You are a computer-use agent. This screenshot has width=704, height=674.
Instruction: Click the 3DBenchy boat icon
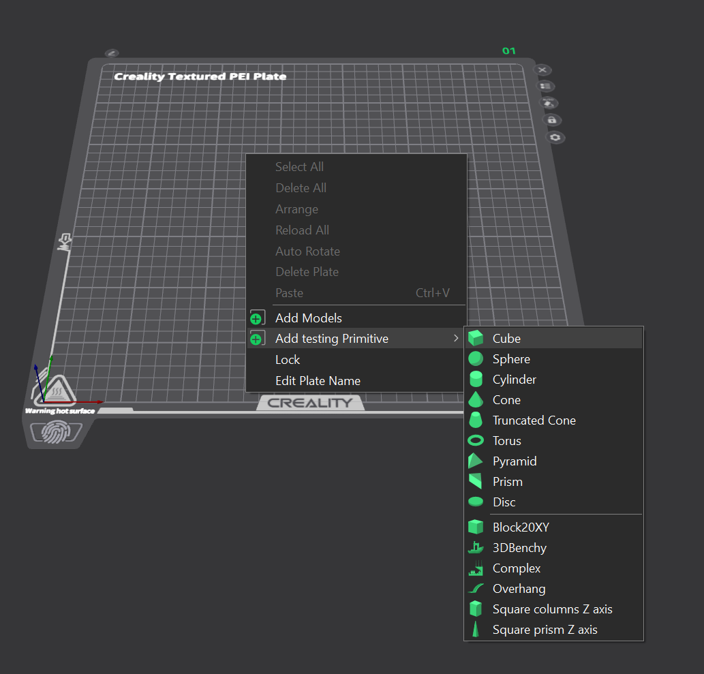[x=476, y=548]
